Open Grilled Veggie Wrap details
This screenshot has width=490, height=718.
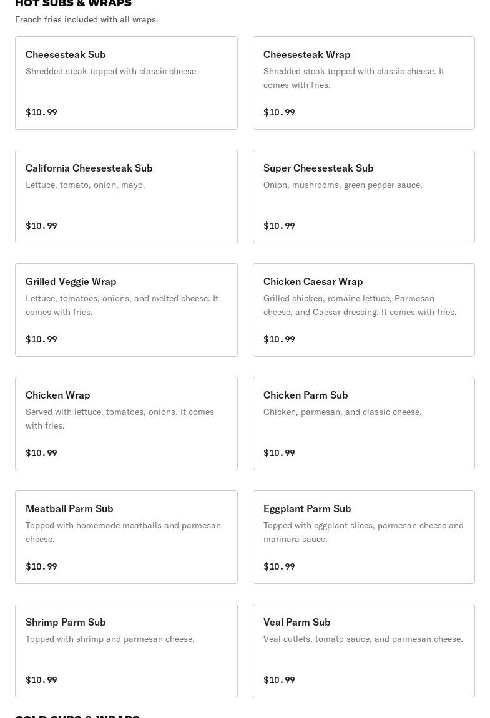(x=126, y=310)
